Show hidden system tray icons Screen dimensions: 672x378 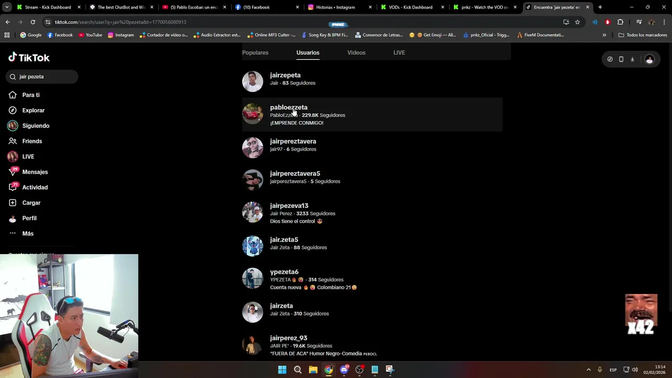[589, 370]
